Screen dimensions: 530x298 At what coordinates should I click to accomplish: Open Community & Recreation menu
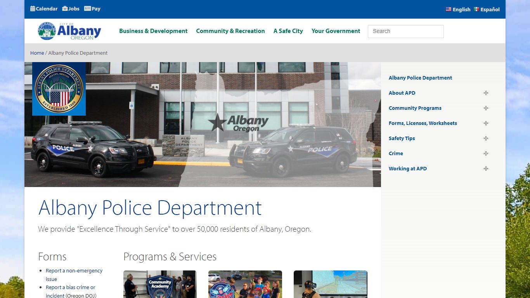point(230,31)
